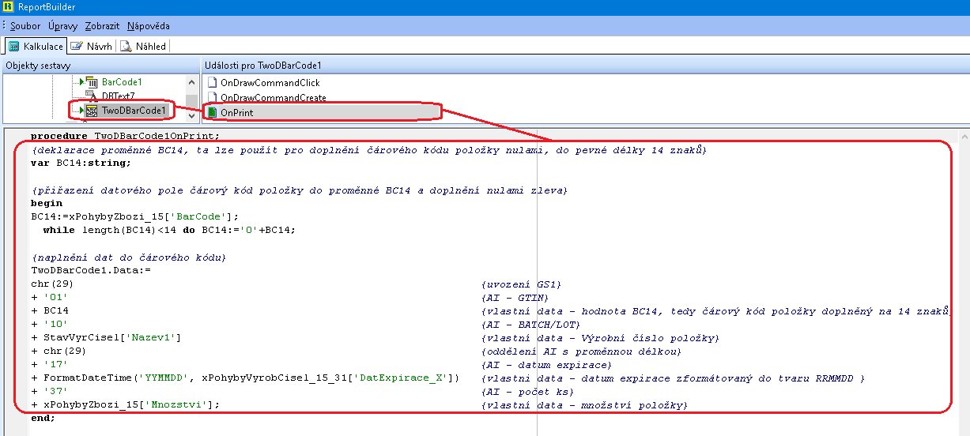Switch to the Návrh tab
Image resolution: width=970 pixels, height=436 pixels.
tap(91, 47)
